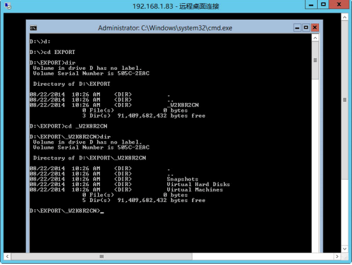Click the 'cd EXPORT' command line

[x=52, y=52]
